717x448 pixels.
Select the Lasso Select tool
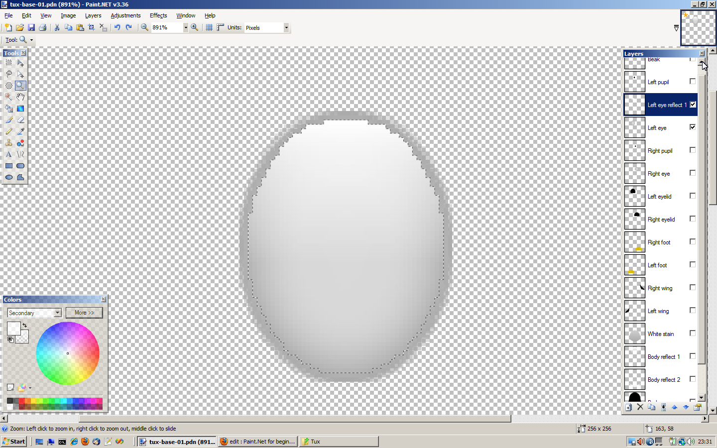pyautogui.click(x=9, y=74)
